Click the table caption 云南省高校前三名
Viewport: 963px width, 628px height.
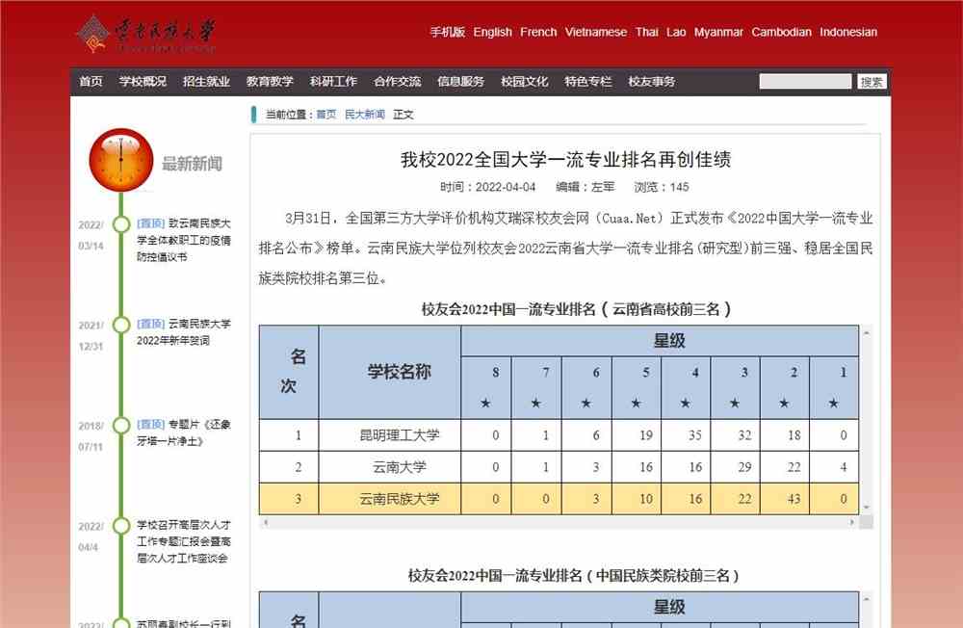tap(577, 309)
